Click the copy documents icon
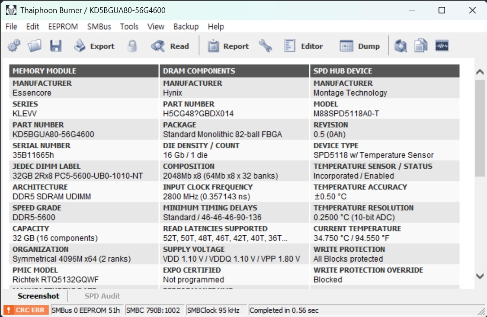487x317 pixels. click(421, 46)
